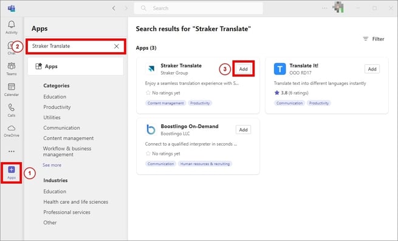Click the 3.8 (6 ratings) text
This screenshot has height=241, width=398.
(295, 93)
